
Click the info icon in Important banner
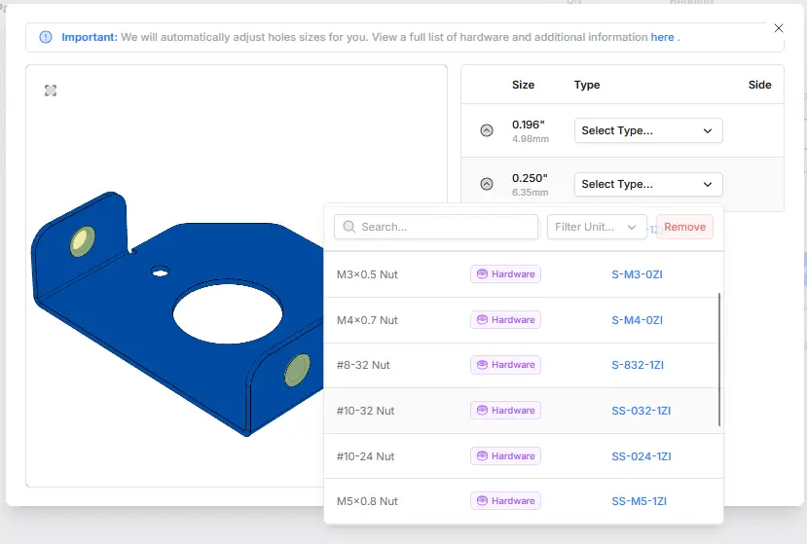pyautogui.click(x=46, y=37)
